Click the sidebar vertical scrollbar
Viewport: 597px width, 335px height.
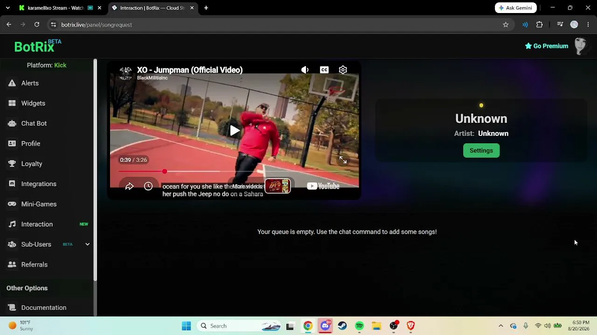(x=95, y=170)
